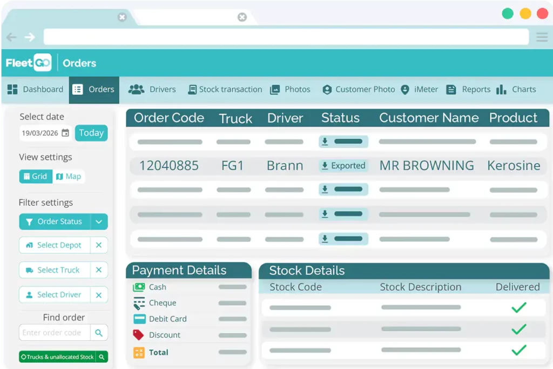This screenshot has height=369, width=553.
Task: Click the Discount tag icon
Action: pos(138,335)
